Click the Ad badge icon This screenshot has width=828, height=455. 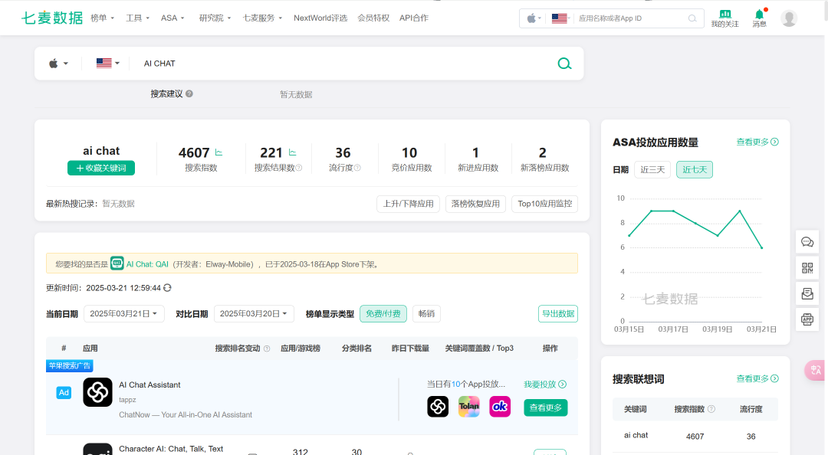[64, 392]
